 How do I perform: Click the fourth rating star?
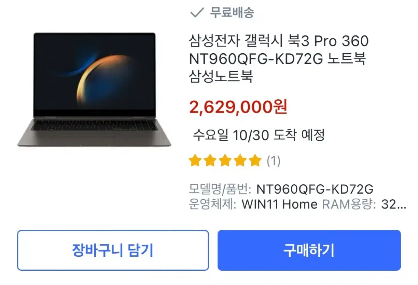coord(240,161)
